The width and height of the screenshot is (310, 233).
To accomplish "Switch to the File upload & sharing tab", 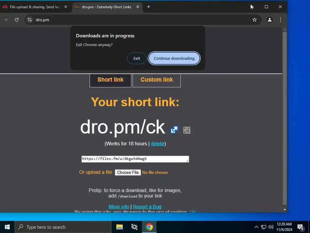I will (x=35, y=7).
